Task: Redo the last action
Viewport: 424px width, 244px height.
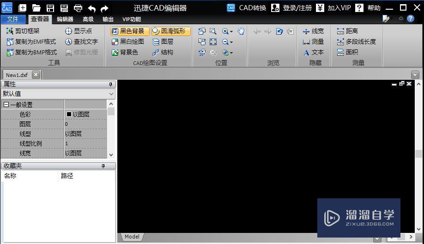Action: (x=104, y=9)
